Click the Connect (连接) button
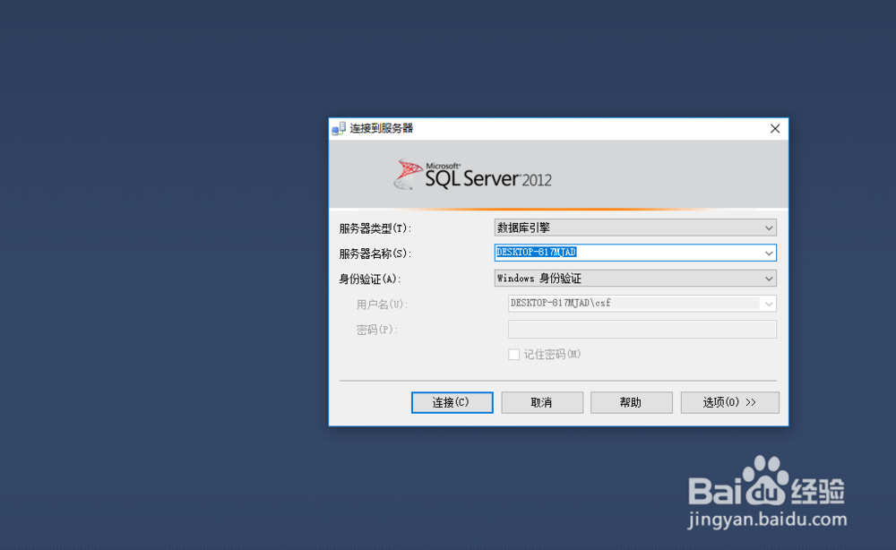 (452, 403)
